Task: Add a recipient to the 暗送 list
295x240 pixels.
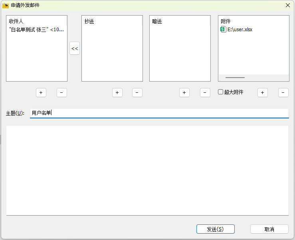Action: point(184,92)
